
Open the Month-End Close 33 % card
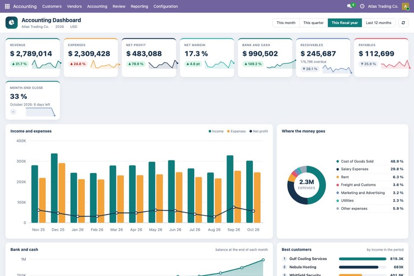click(x=33, y=100)
